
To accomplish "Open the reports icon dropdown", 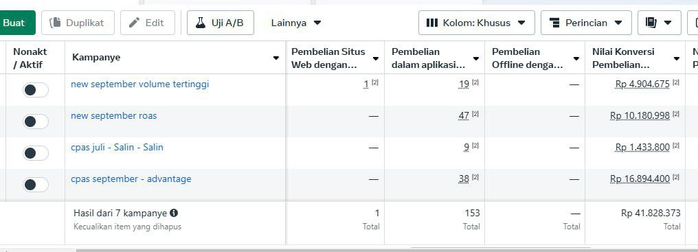I will (660, 23).
